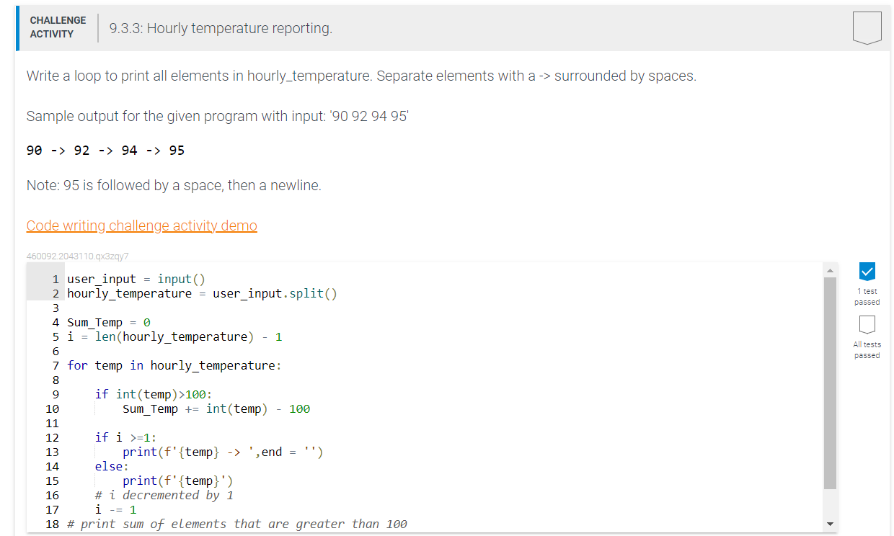894x536 pixels.
Task: Select the checked 1 test passed indicator
Action: coord(867,270)
